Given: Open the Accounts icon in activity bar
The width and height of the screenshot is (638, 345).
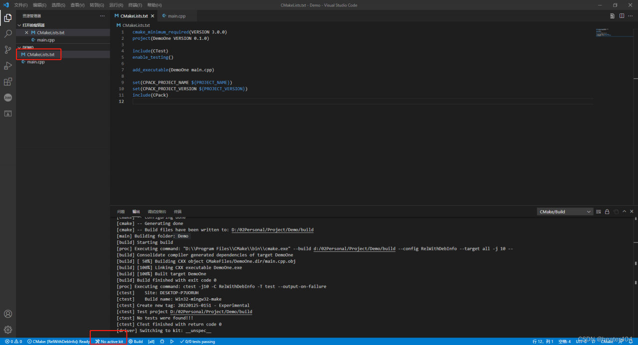Looking at the screenshot, I should [8, 314].
